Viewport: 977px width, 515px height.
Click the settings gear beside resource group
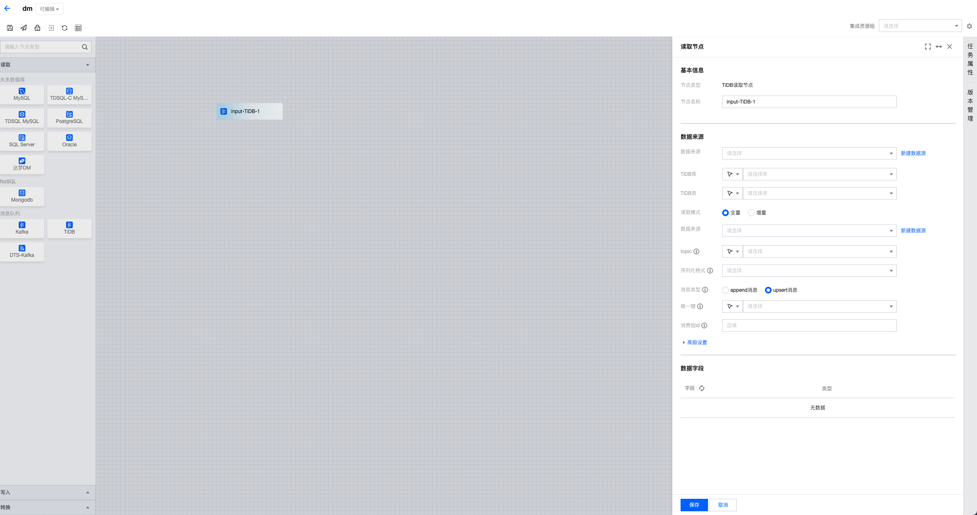[970, 26]
